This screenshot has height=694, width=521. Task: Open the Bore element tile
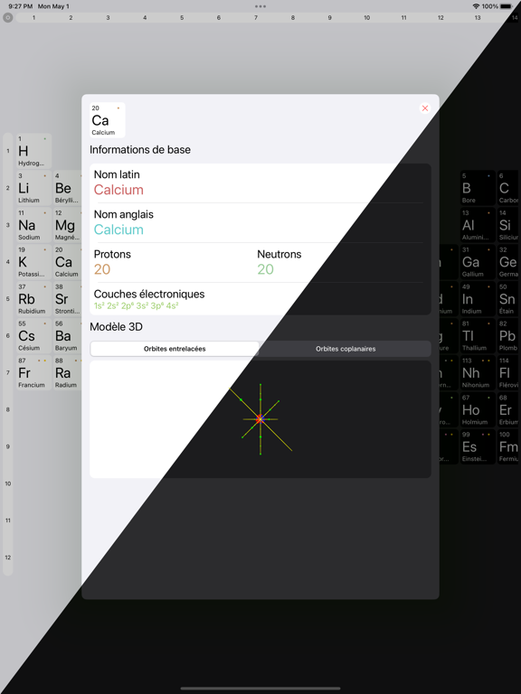coord(478,188)
